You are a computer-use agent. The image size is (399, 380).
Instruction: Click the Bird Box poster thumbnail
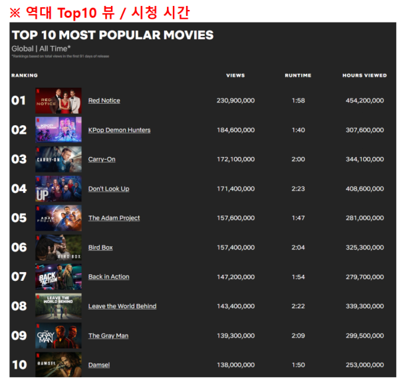[59, 248]
